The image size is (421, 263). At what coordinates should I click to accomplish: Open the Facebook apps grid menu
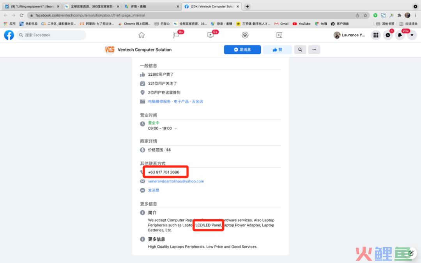click(376, 35)
